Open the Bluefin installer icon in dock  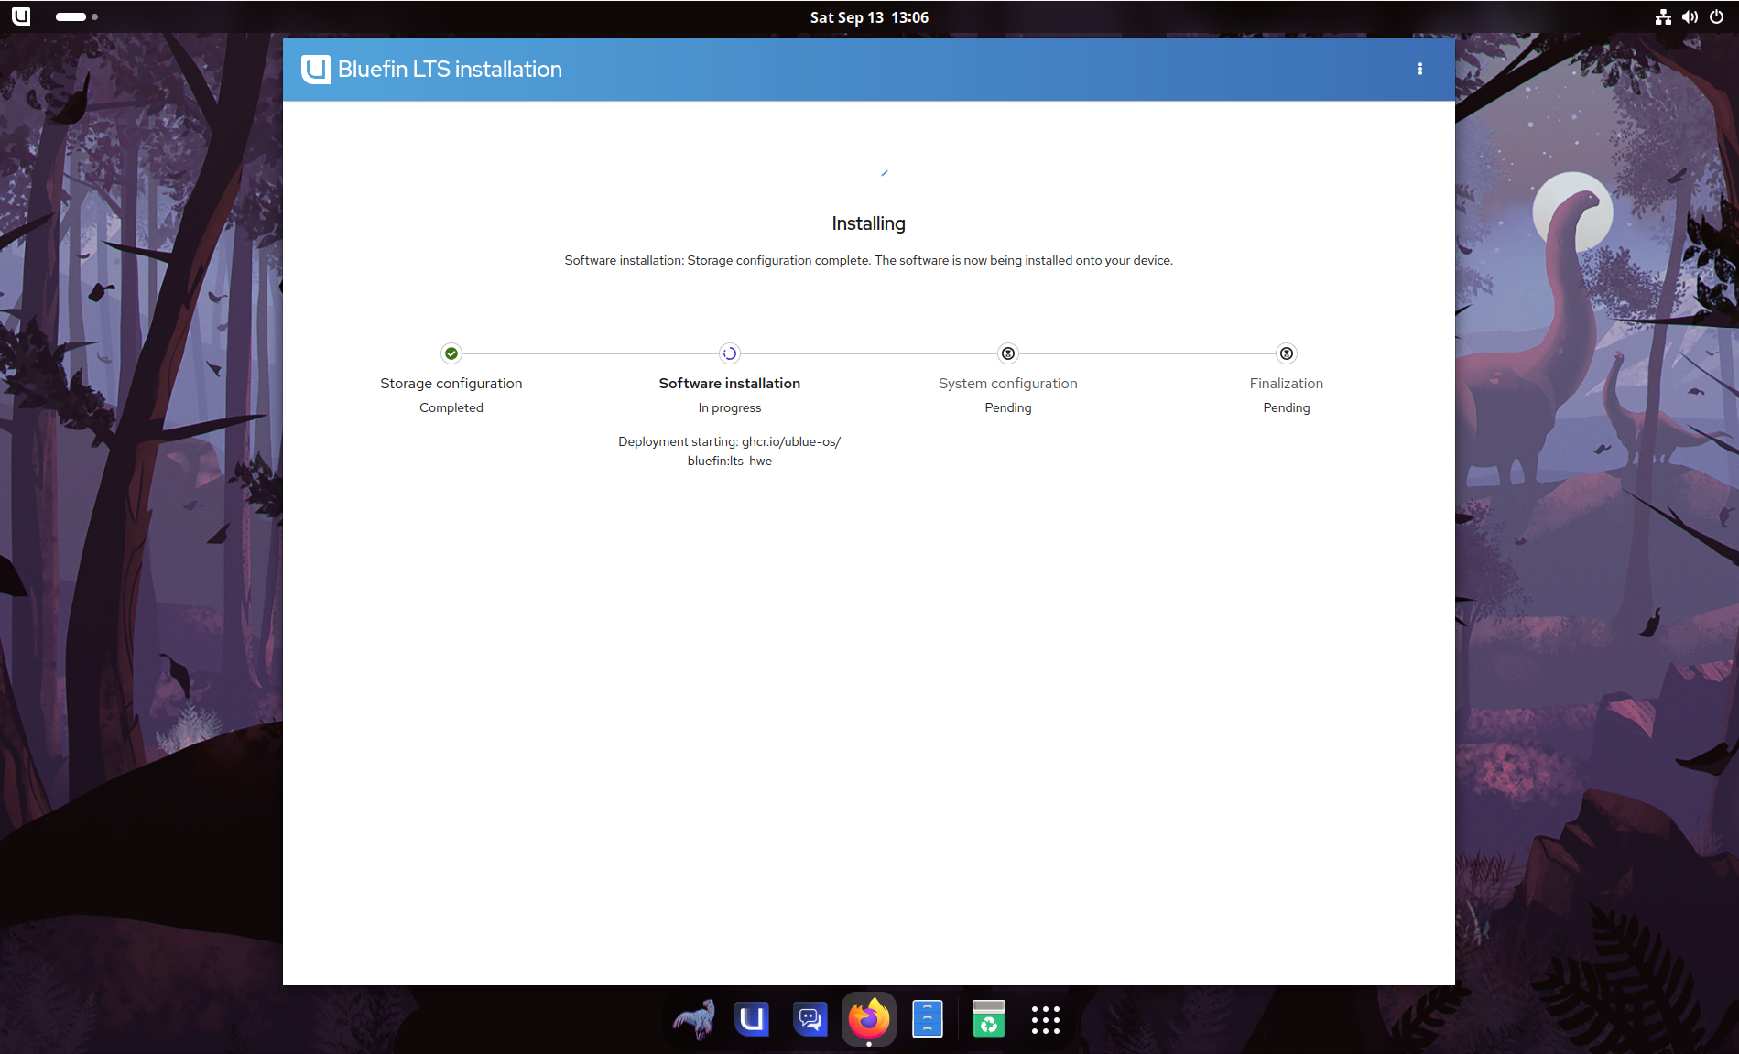pos(752,1019)
